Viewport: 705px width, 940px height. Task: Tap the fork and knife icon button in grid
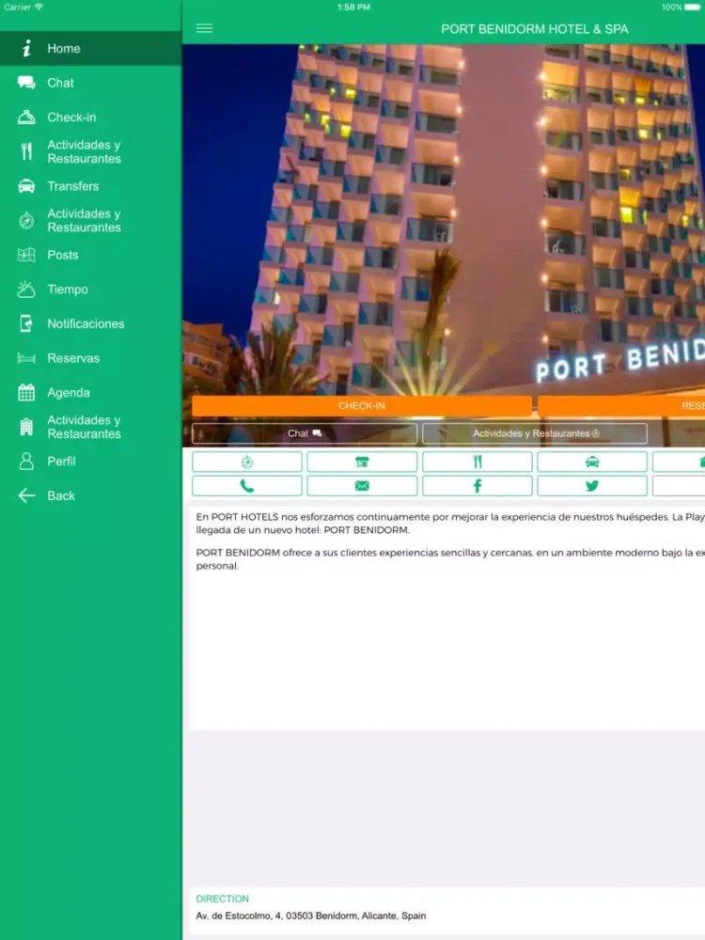click(478, 462)
